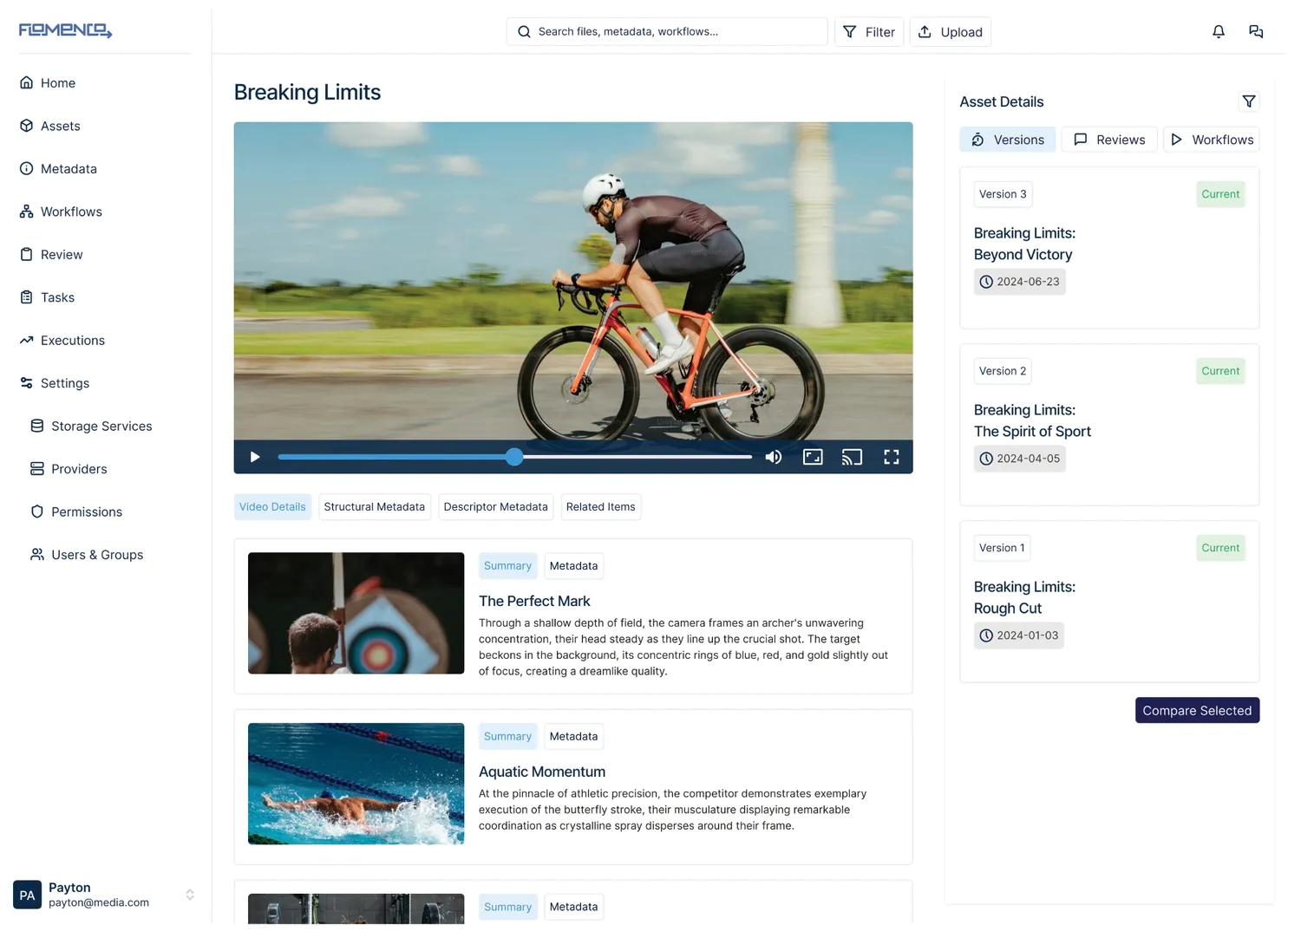Show Metadata for The Perfect Mark
The height and width of the screenshot is (951, 1301).
(x=573, y=566)
